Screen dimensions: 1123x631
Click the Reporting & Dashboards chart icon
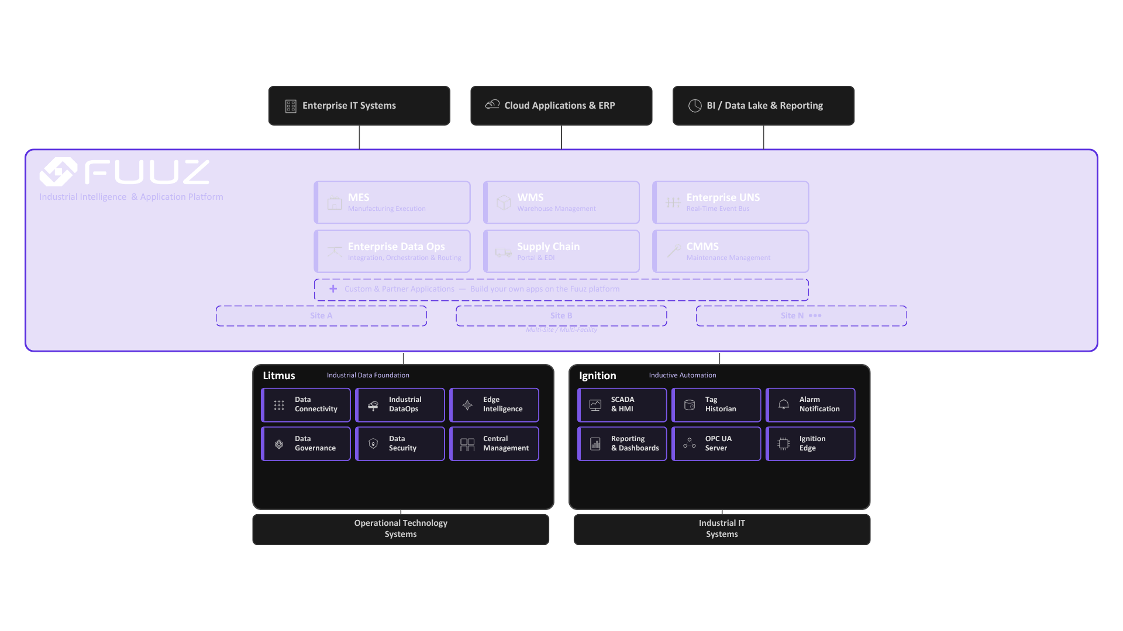tap(595, 444)
